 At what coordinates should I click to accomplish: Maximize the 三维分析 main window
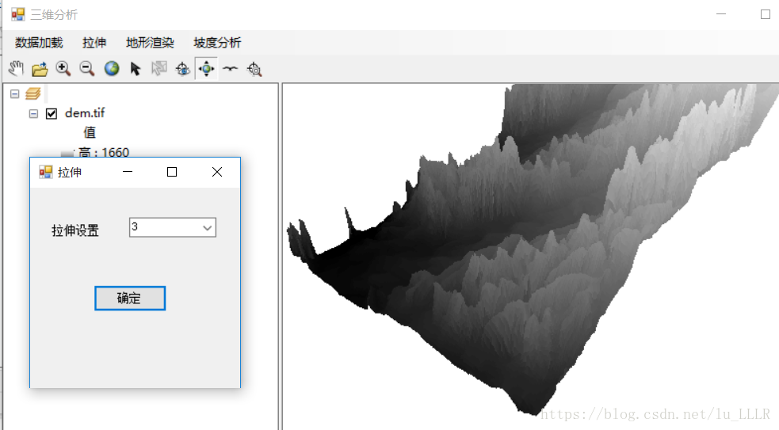pyautogui.click(x=765, y=14)
